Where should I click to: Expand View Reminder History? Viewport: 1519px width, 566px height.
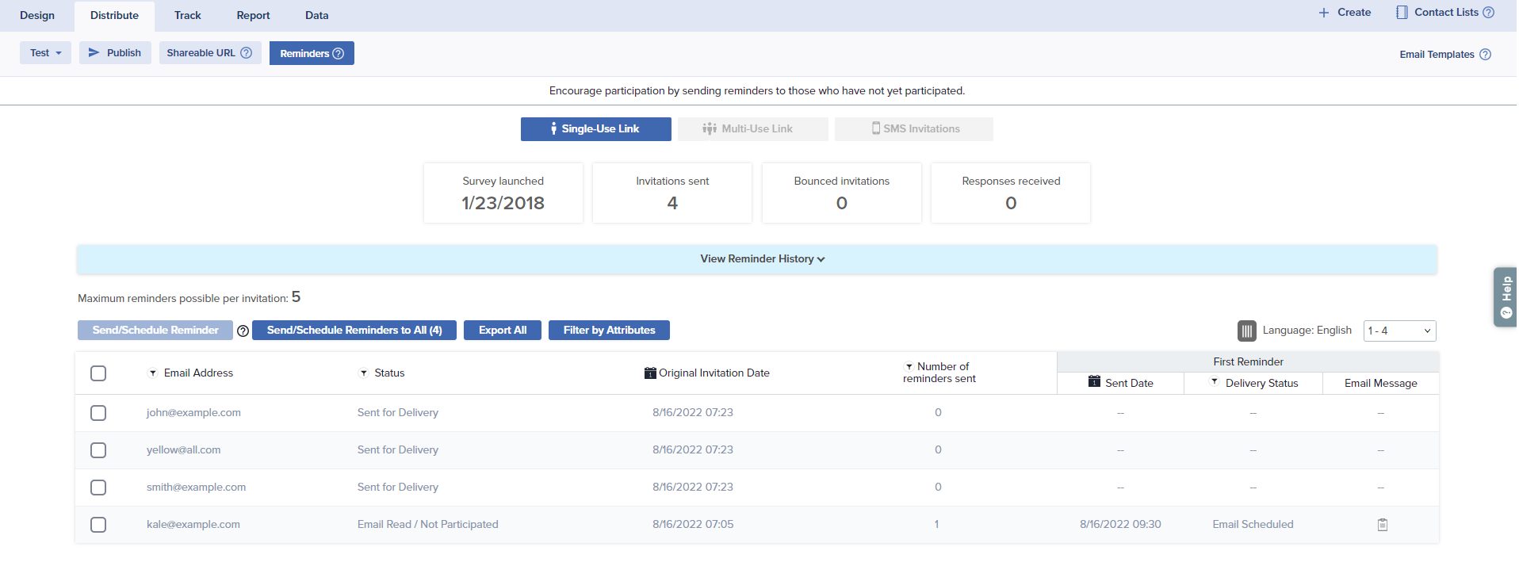[x=762, y=259]
